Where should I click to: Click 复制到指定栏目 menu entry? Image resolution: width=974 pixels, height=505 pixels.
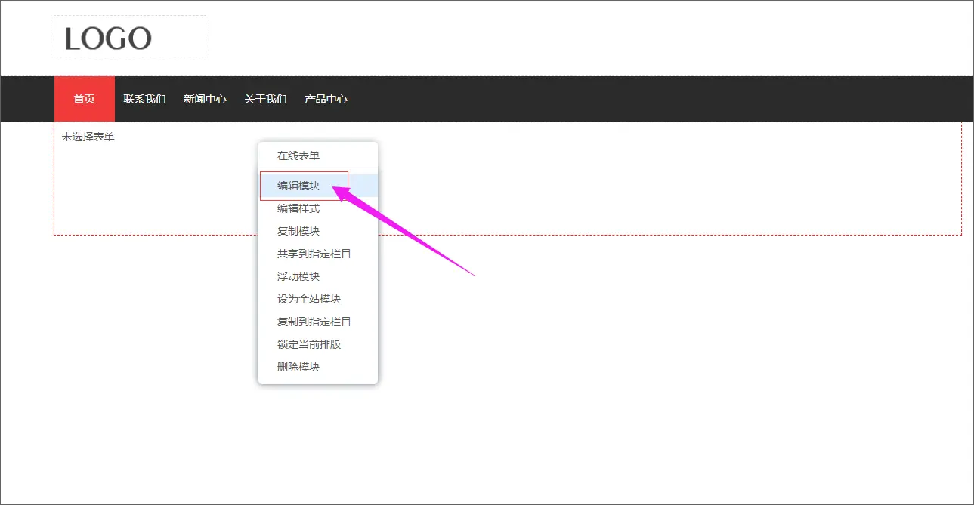[314, 322]
